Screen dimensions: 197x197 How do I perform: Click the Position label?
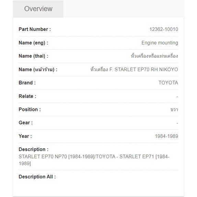pyautogui.click(x=30, y=109)
